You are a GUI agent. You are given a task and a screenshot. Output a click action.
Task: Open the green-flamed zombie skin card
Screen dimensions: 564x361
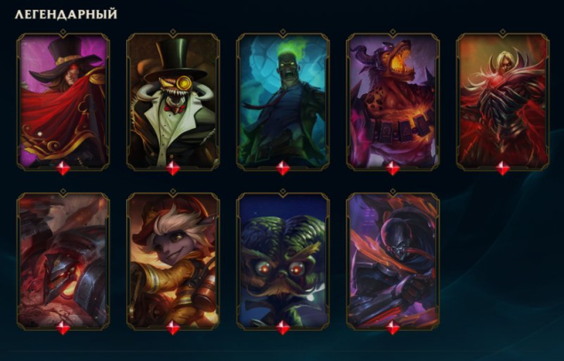tap(282, 101)
